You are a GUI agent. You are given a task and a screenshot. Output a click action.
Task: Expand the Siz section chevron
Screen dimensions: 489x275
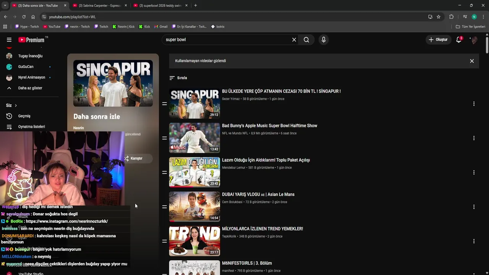pyautogui.click(x=16, y=105)
